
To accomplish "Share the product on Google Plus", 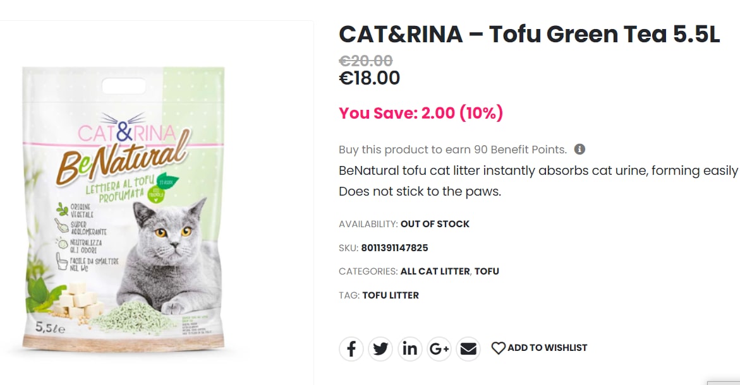I will [439, 348].
